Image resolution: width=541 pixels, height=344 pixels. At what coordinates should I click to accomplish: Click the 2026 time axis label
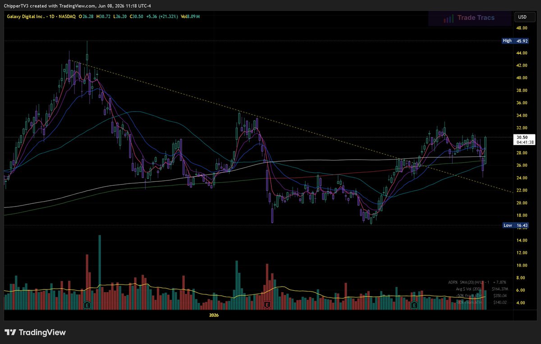coord(214,315)
